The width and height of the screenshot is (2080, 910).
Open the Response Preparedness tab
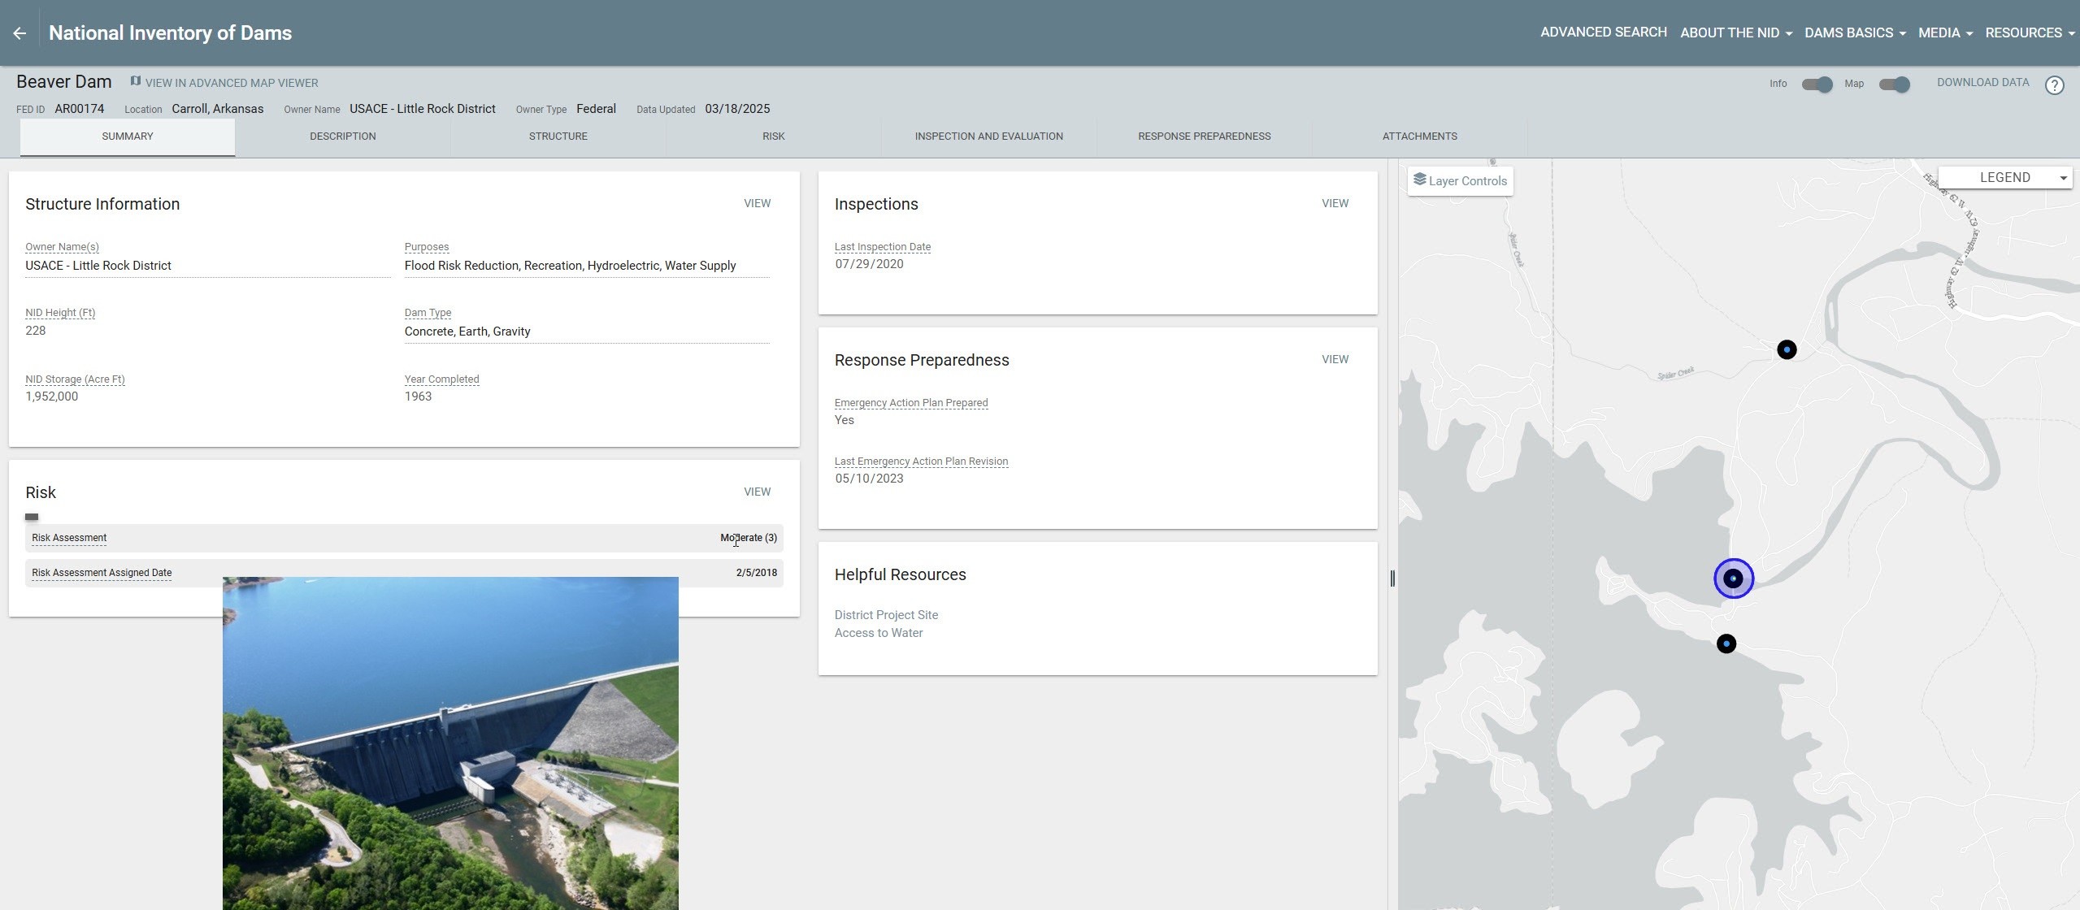click(x=1204, y=136)
